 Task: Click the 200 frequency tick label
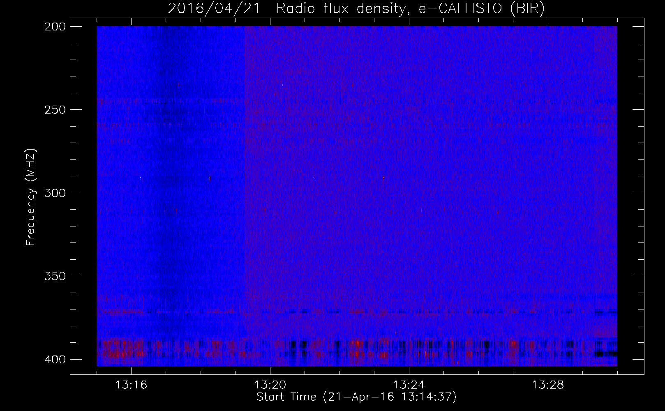55,27
